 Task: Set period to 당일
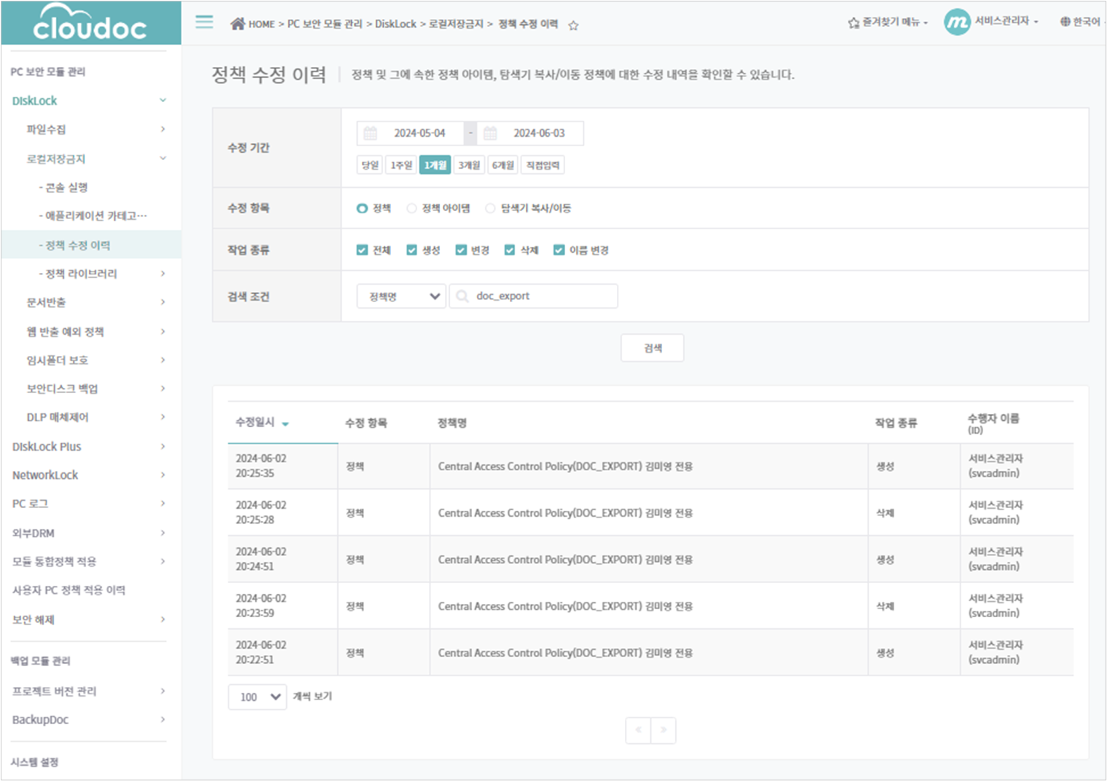(370, 165)
